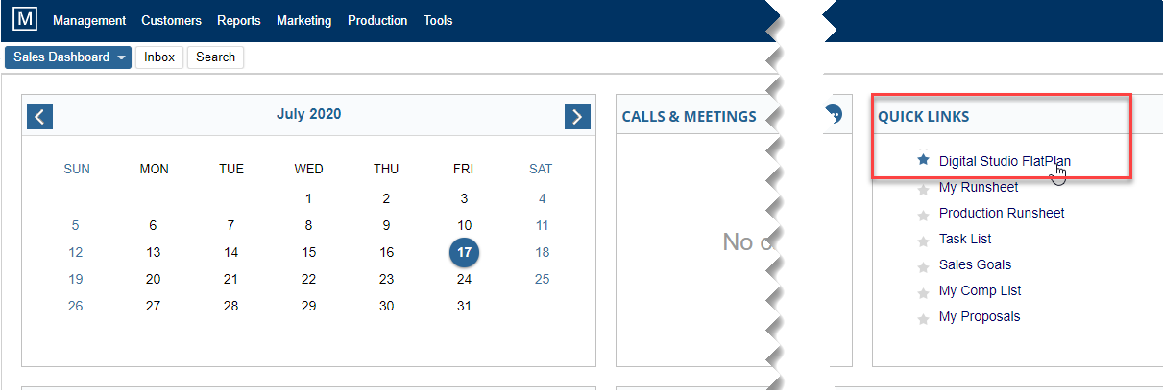Click the round icon in Calls & Meetings header
The image size is (1163, 390).
pos(835,115)
